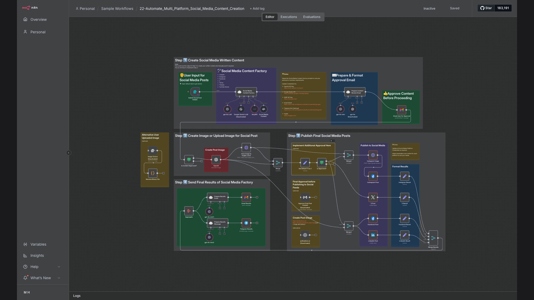Add a tag to the workflow

(x=257, y=9)
